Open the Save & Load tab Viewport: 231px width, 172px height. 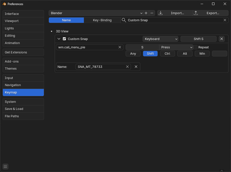(23, 109)
